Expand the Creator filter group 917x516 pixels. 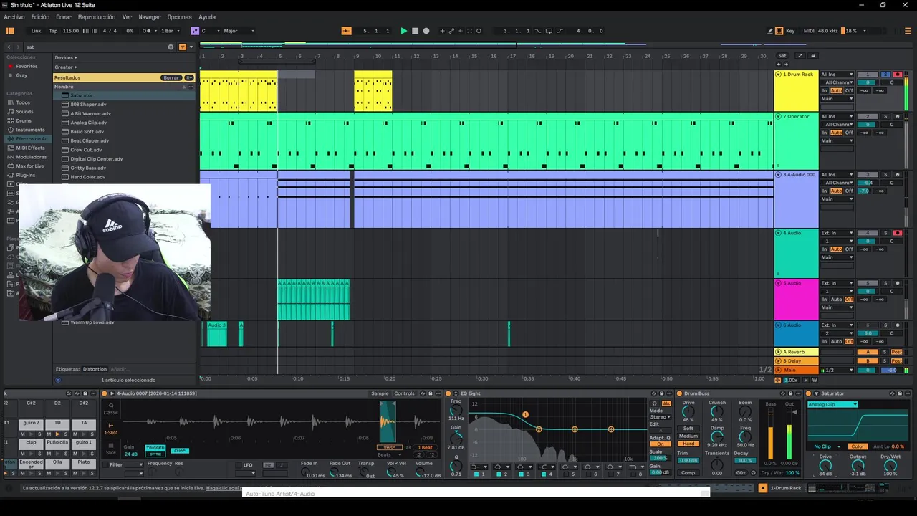coord(65,67)
